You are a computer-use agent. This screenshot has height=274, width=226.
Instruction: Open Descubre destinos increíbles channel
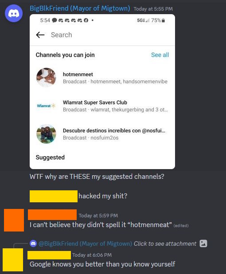click(x=102, y=134)
